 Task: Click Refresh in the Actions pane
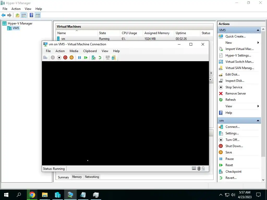point(230,100)
